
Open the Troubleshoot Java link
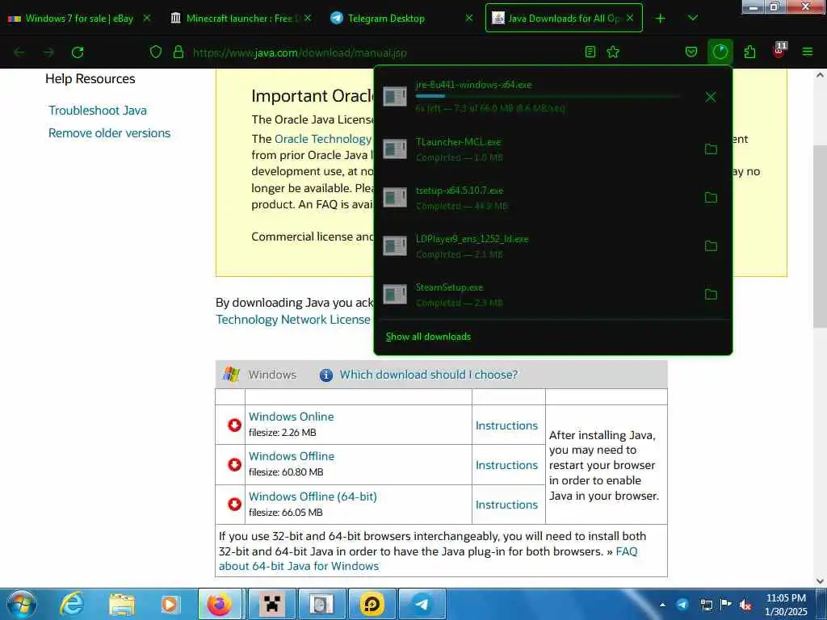click(98, 110)
